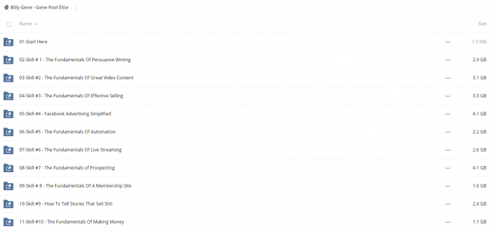Click the folder icon for Facebook Advertising Simplified
Image resolution: width=495 pixels, height=231 pixels.
[9, 114]
